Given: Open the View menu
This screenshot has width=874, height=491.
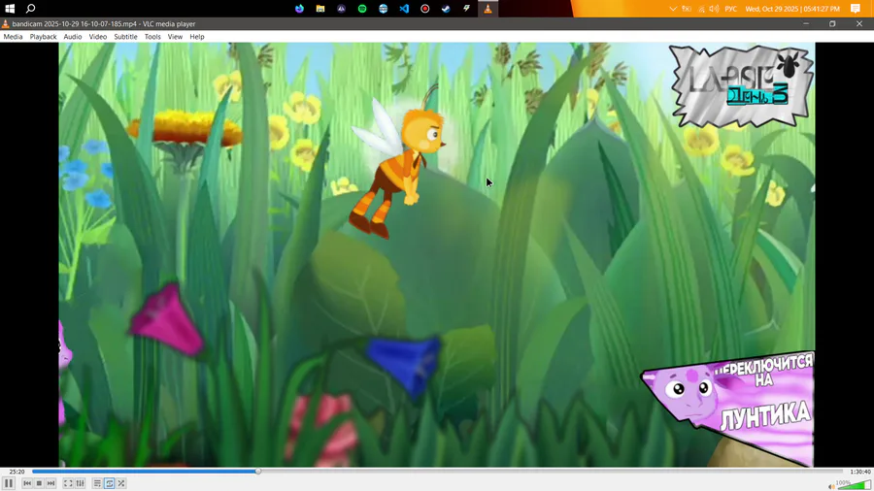Looking at the screenshot, I should (175, 37).
